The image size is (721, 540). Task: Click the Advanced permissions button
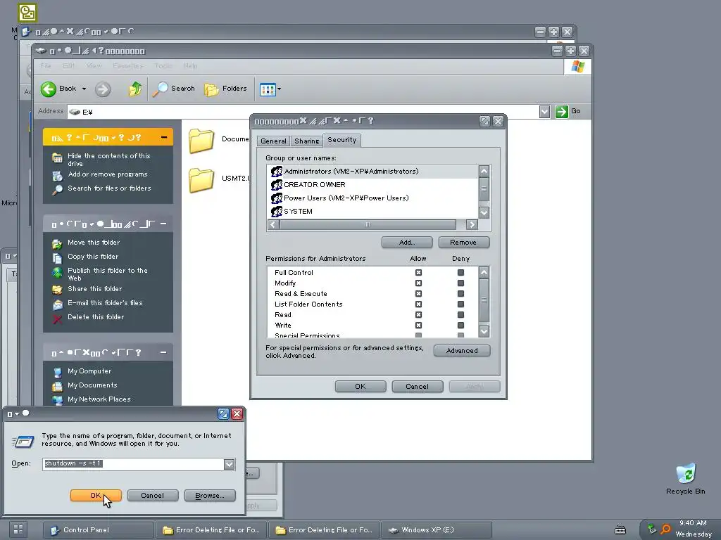pyautogui.click(x=462, y=351)
